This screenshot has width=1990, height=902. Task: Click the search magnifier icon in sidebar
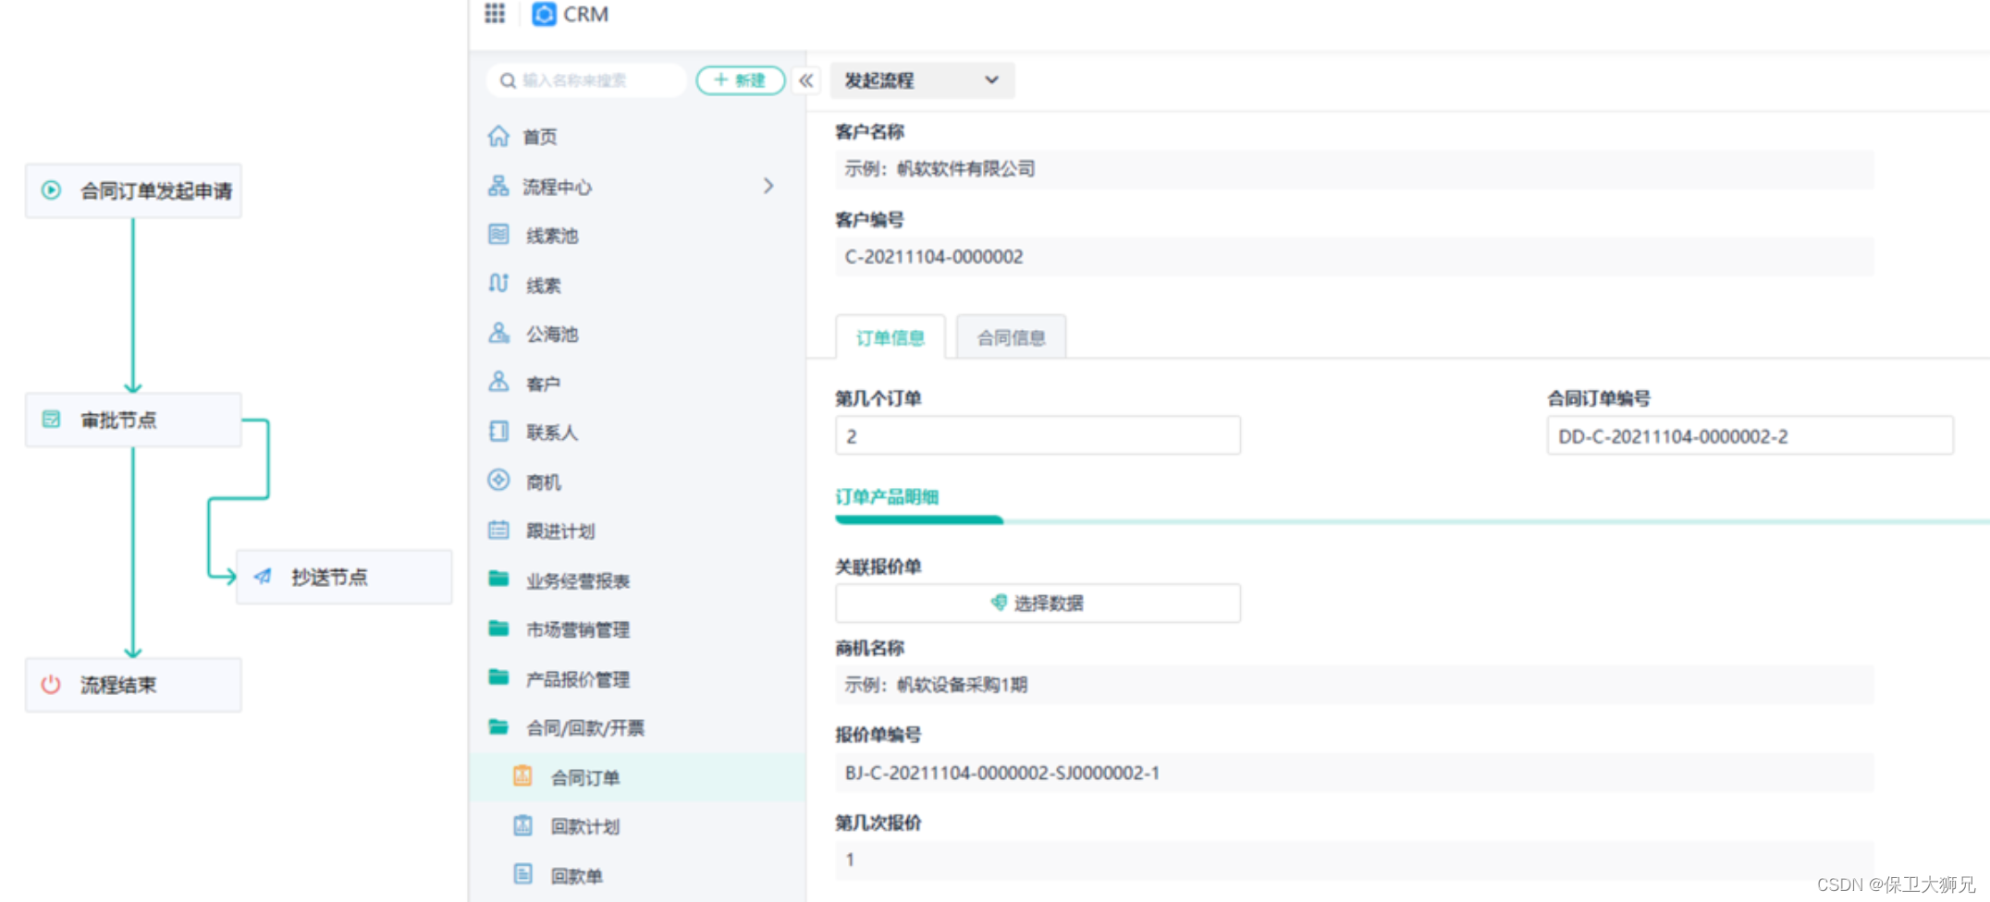(x=508, y=81)
